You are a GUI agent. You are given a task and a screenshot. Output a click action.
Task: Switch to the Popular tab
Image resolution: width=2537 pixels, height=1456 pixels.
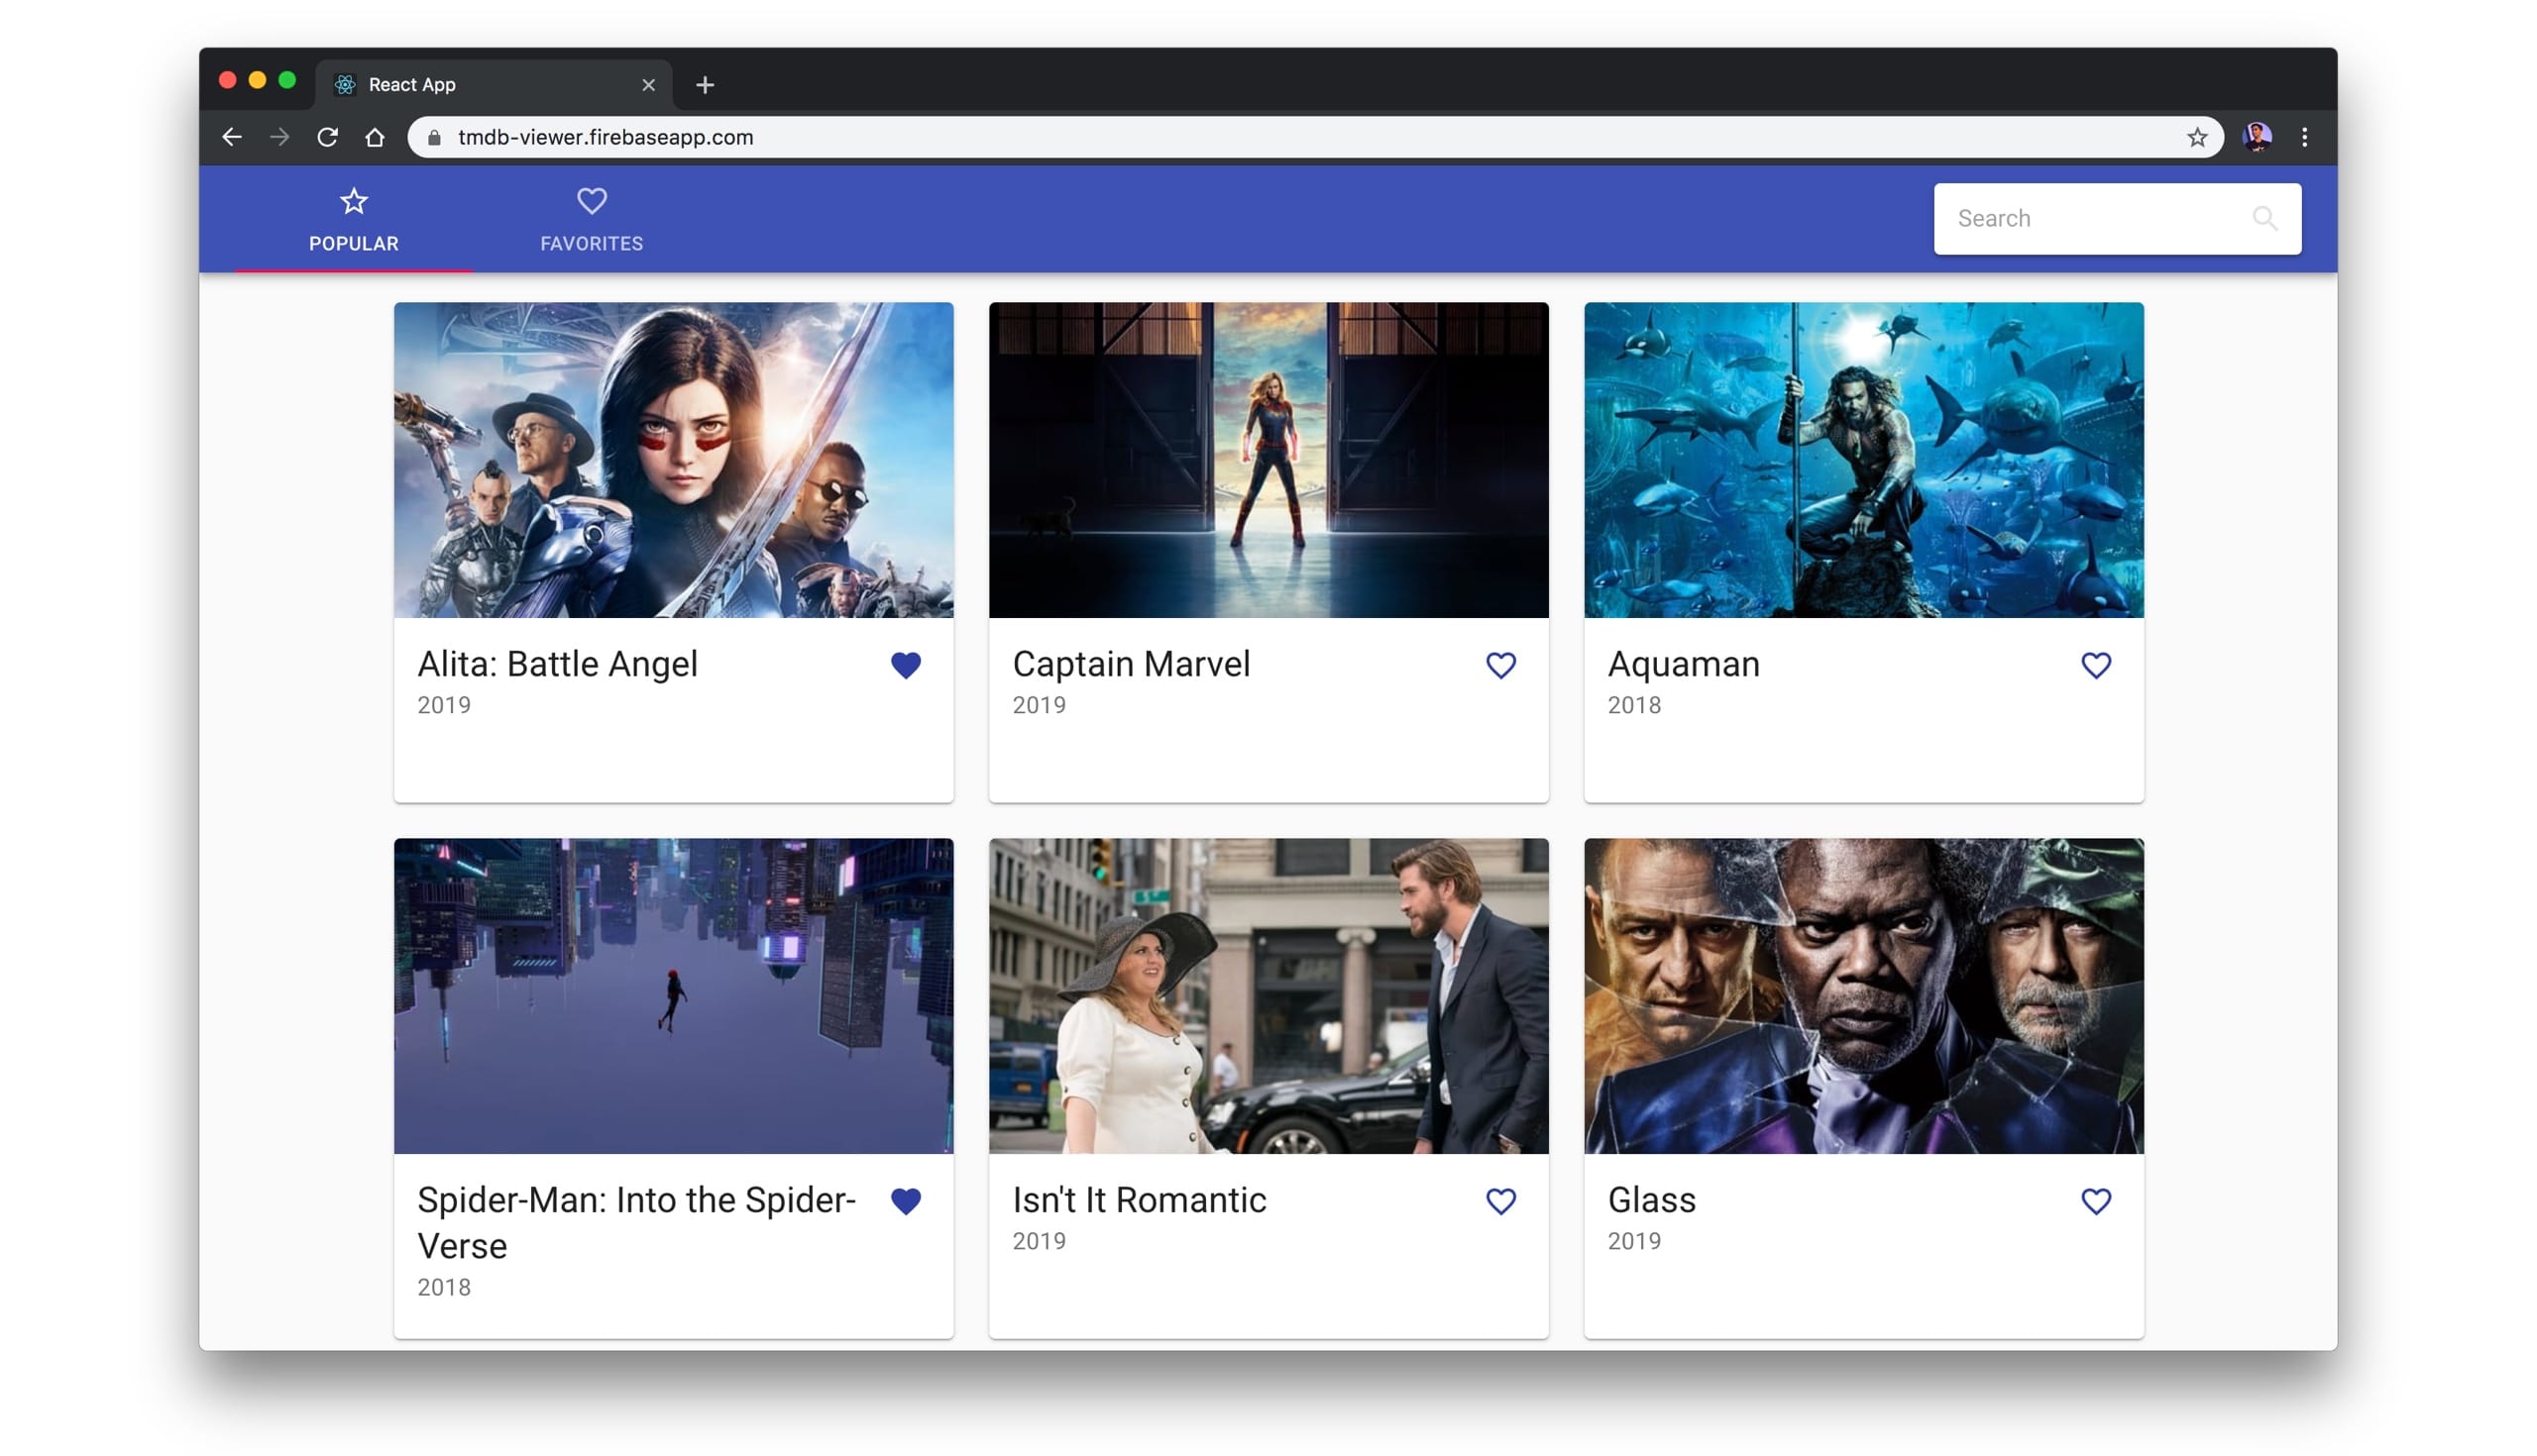[x=354, y=220]
